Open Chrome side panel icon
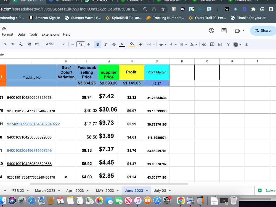276x207 pixels. [271, 9]
